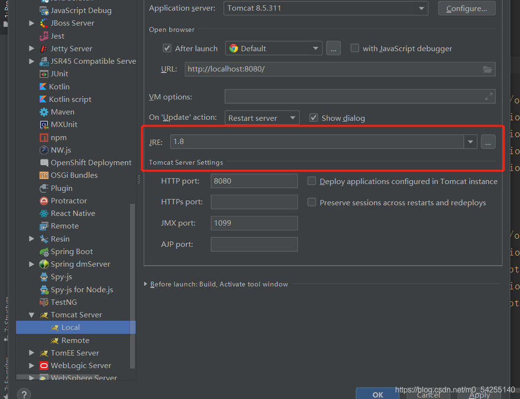The image size is (520, 399).
Task: Open the help question mark button
Action: (24, 394)
